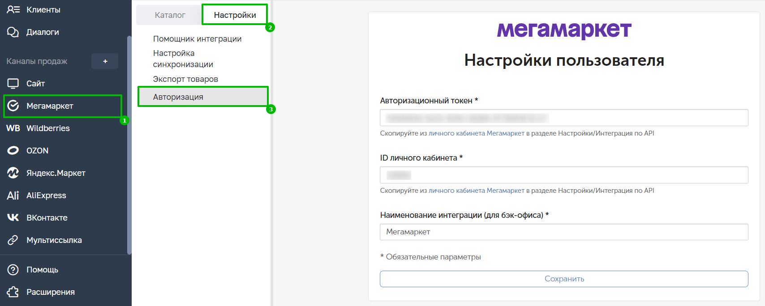Go to the Сайт sales channel

35,84
